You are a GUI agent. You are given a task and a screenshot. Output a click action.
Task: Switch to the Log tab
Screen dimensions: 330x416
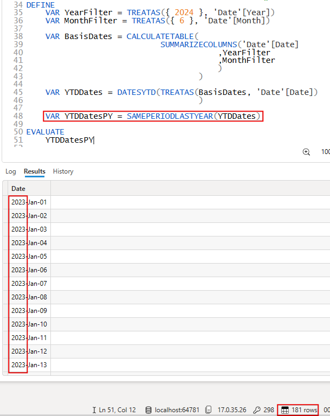pos(11,171)
